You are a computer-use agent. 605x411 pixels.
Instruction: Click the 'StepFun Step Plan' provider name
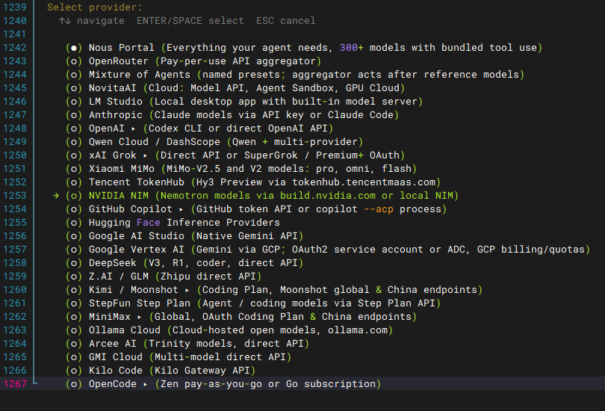(x=140, y=303)
